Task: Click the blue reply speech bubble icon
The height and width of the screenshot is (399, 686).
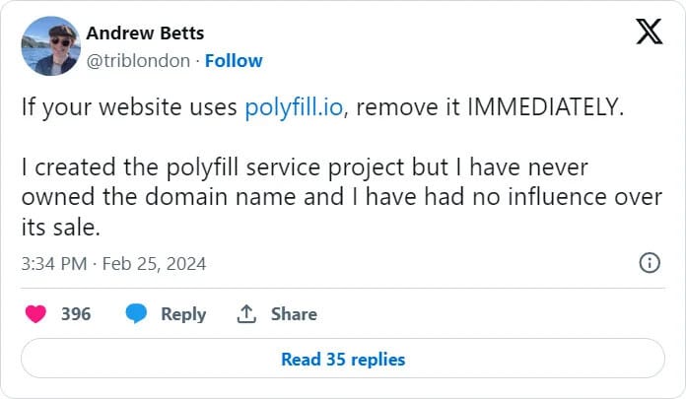Action: click(x=136, y=313)
